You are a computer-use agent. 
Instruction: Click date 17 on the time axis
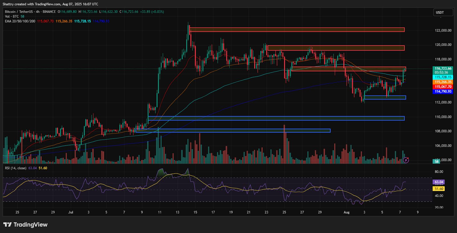(213, 212)
